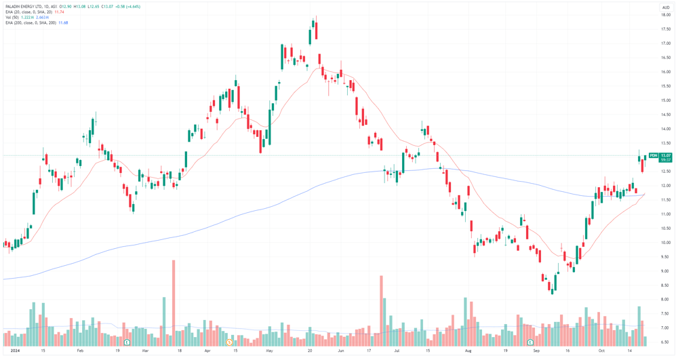Click the green PDN ticker price tag
678x358 pixels.
(654, 155)
